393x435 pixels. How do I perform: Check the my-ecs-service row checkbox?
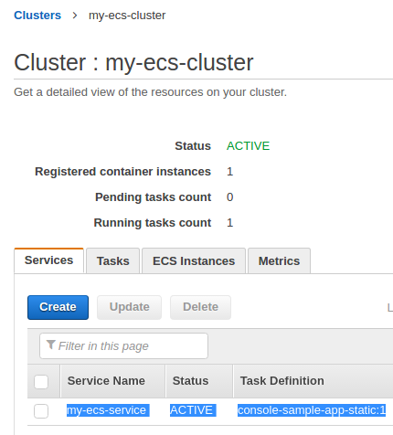point(41,411)
